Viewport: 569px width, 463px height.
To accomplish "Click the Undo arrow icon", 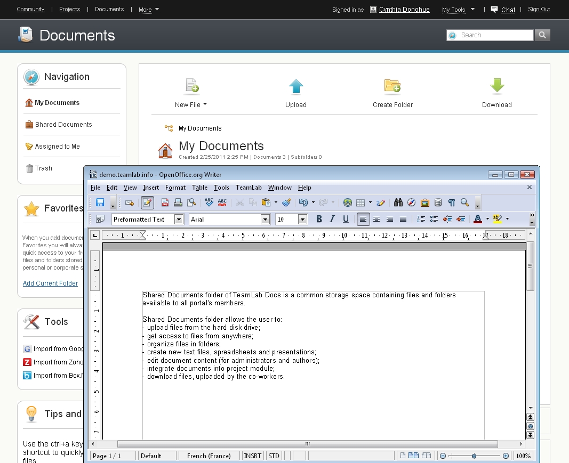I will coord(303,202).
